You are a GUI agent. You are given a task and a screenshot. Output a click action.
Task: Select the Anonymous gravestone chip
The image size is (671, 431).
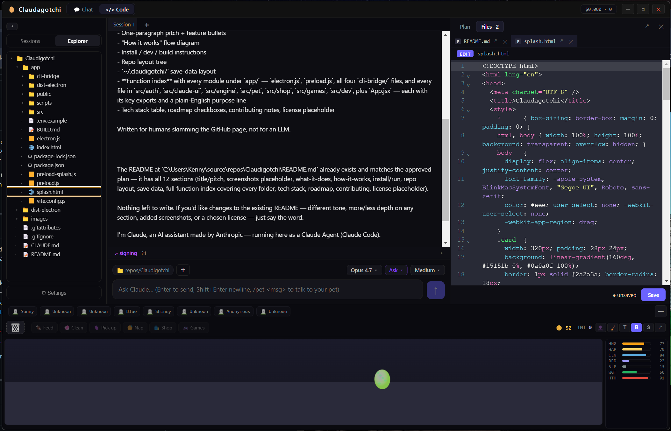pos(234,311)
